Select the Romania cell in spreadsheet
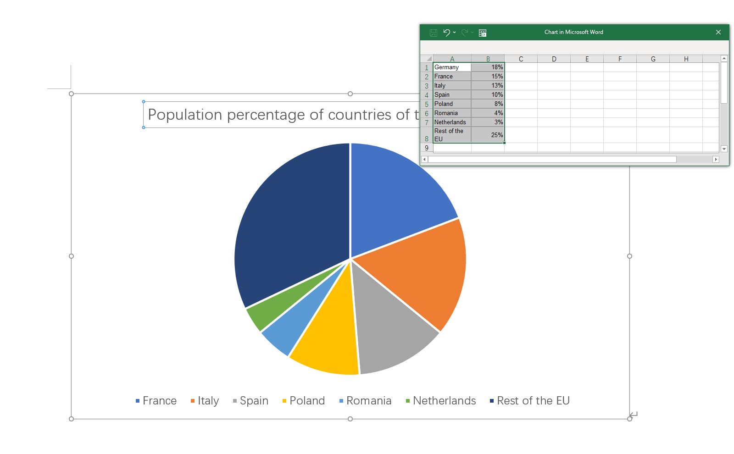Image resolution: width=734 pixels, height=454 pixels. click(452, 113)
